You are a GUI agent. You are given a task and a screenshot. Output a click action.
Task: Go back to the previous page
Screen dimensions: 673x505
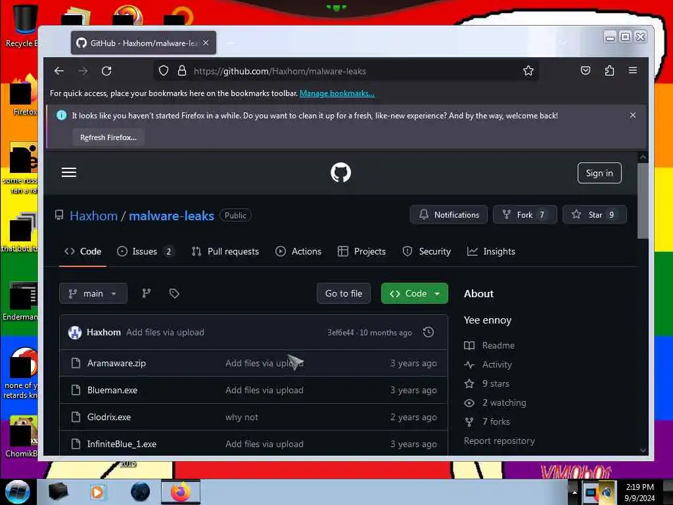tap(59, 71)
